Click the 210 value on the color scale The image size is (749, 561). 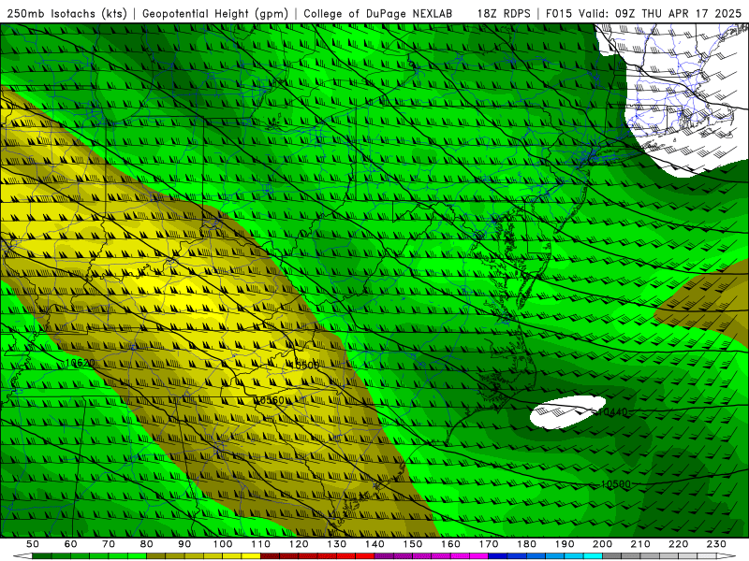click(640, 544)
